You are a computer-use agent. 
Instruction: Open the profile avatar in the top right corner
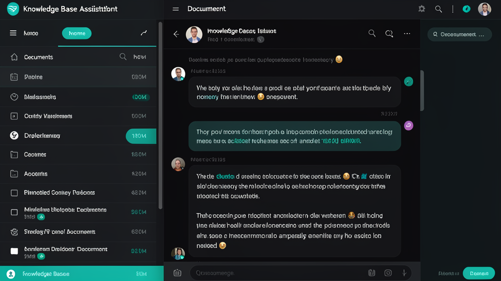[x=484, y=9]
